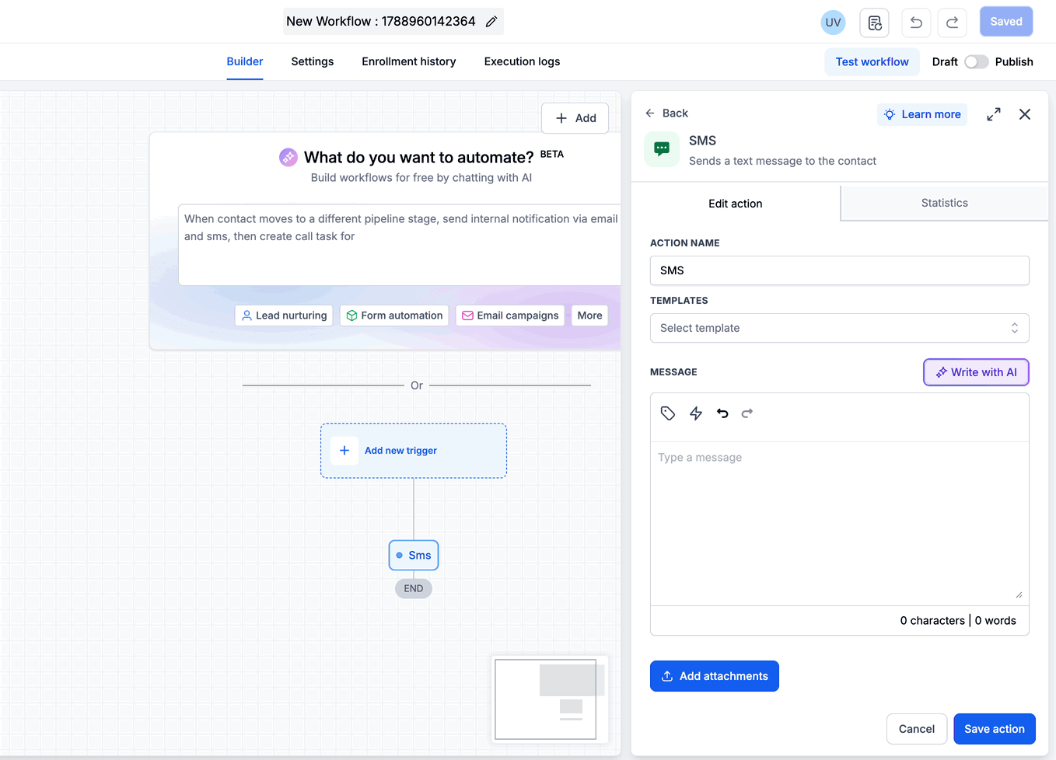Expand the SMS panel to fullscreen
1056x760 pixels.
point(994,114)
